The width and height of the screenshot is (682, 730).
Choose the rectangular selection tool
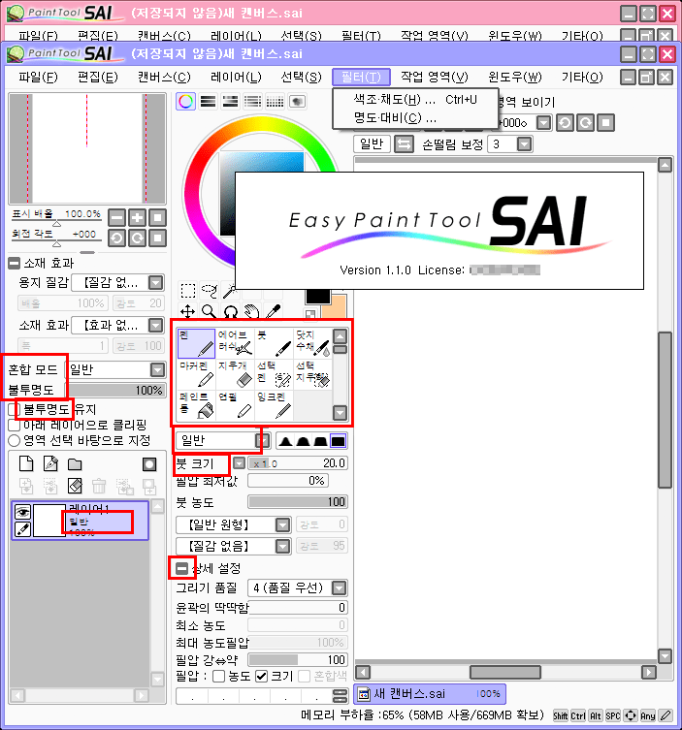coord(188,291)
